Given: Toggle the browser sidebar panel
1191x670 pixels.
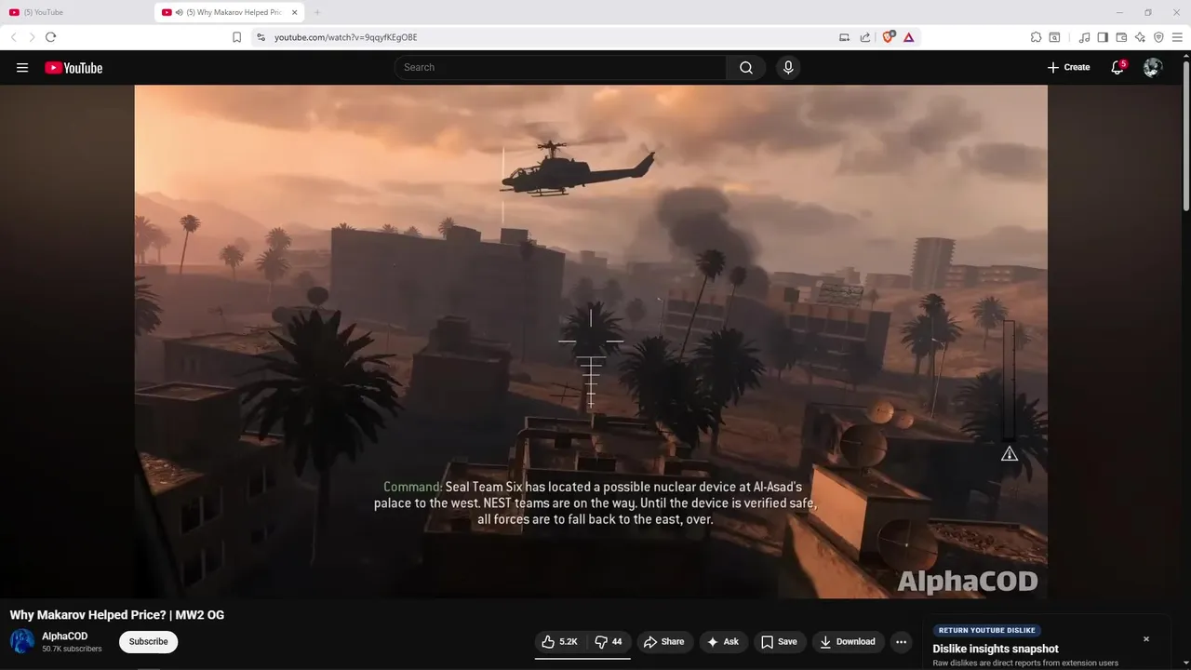Looking at the screenshot, I should (1103, 37).
